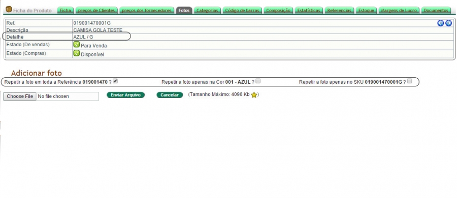Click the Choose File button

click(20, 96)
